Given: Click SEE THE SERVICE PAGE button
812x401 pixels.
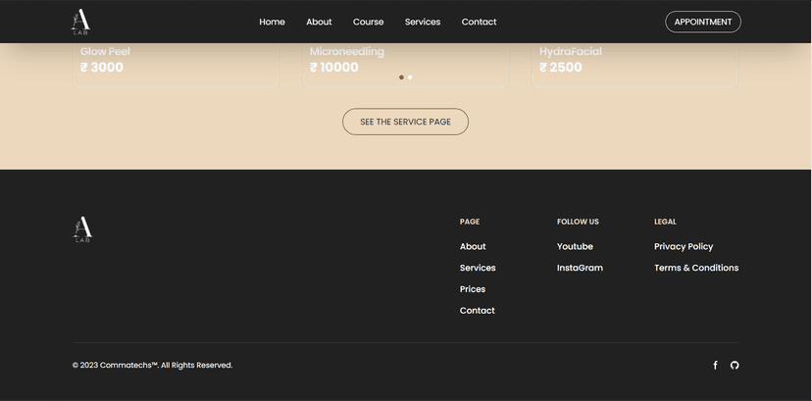Looking at the screenshot, I should [405, 122].
